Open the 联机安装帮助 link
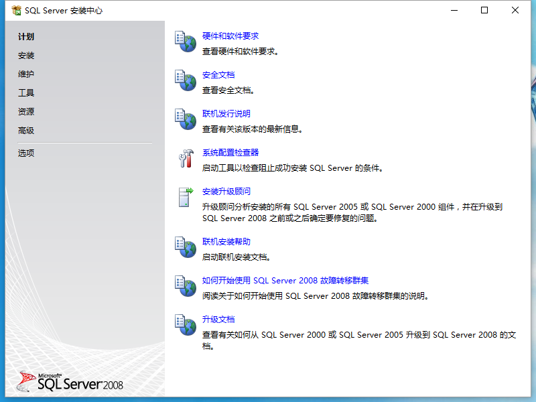536x402 pixels. pyautogui.click(x=226, y=242)
